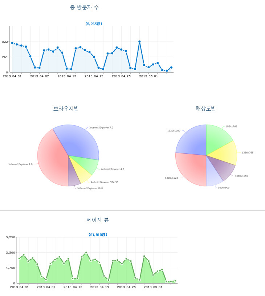Click the last data point in visitors chart

tap(171, 68)
